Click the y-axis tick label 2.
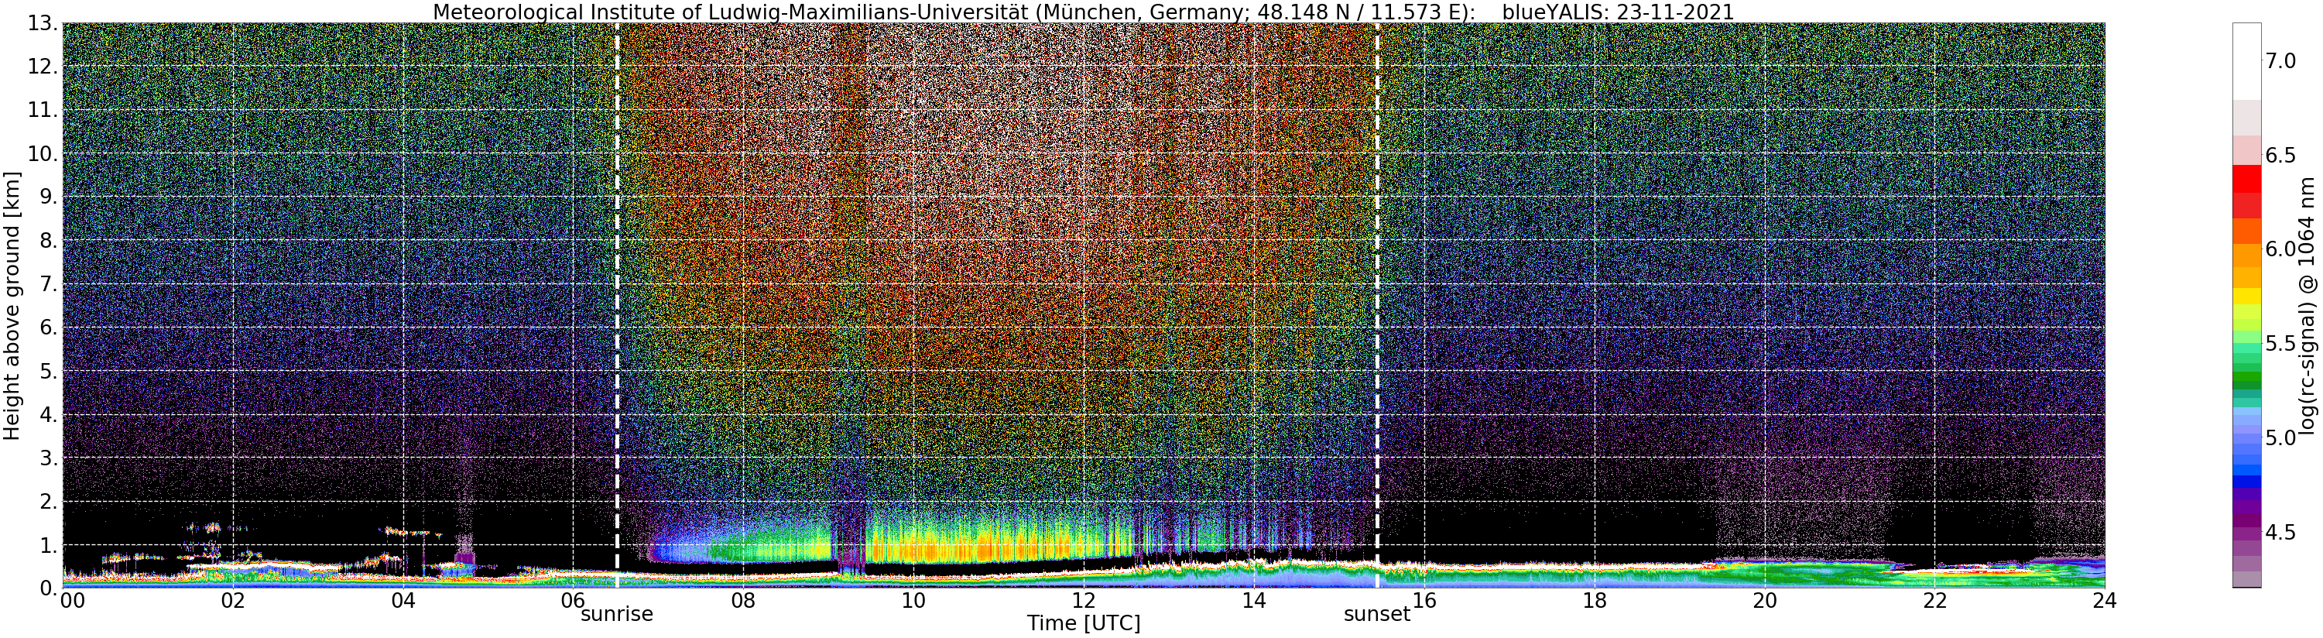This screenshot has height=638, width=2323. coord(47,502)
